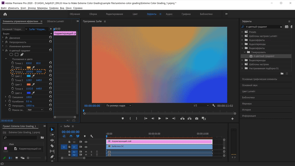This screenshot has height=166, width=295.
Task: Click the Add Marker icon in program monitor
Action: point(123,118)
